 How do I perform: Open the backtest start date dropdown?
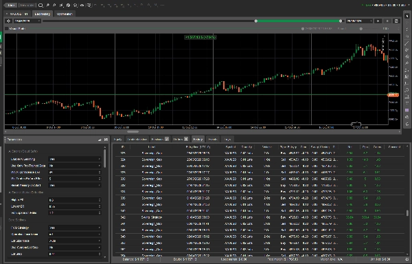click(x=27, y=21)
